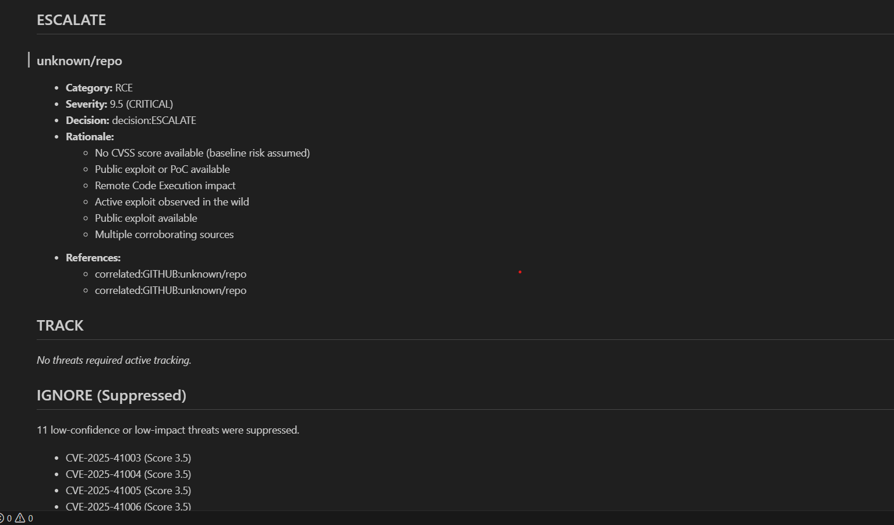The height and width of the screenshot is (525, 894).
Task: Click the 'Decision: decision:ESCALATE' line
Action: (131, 120)
